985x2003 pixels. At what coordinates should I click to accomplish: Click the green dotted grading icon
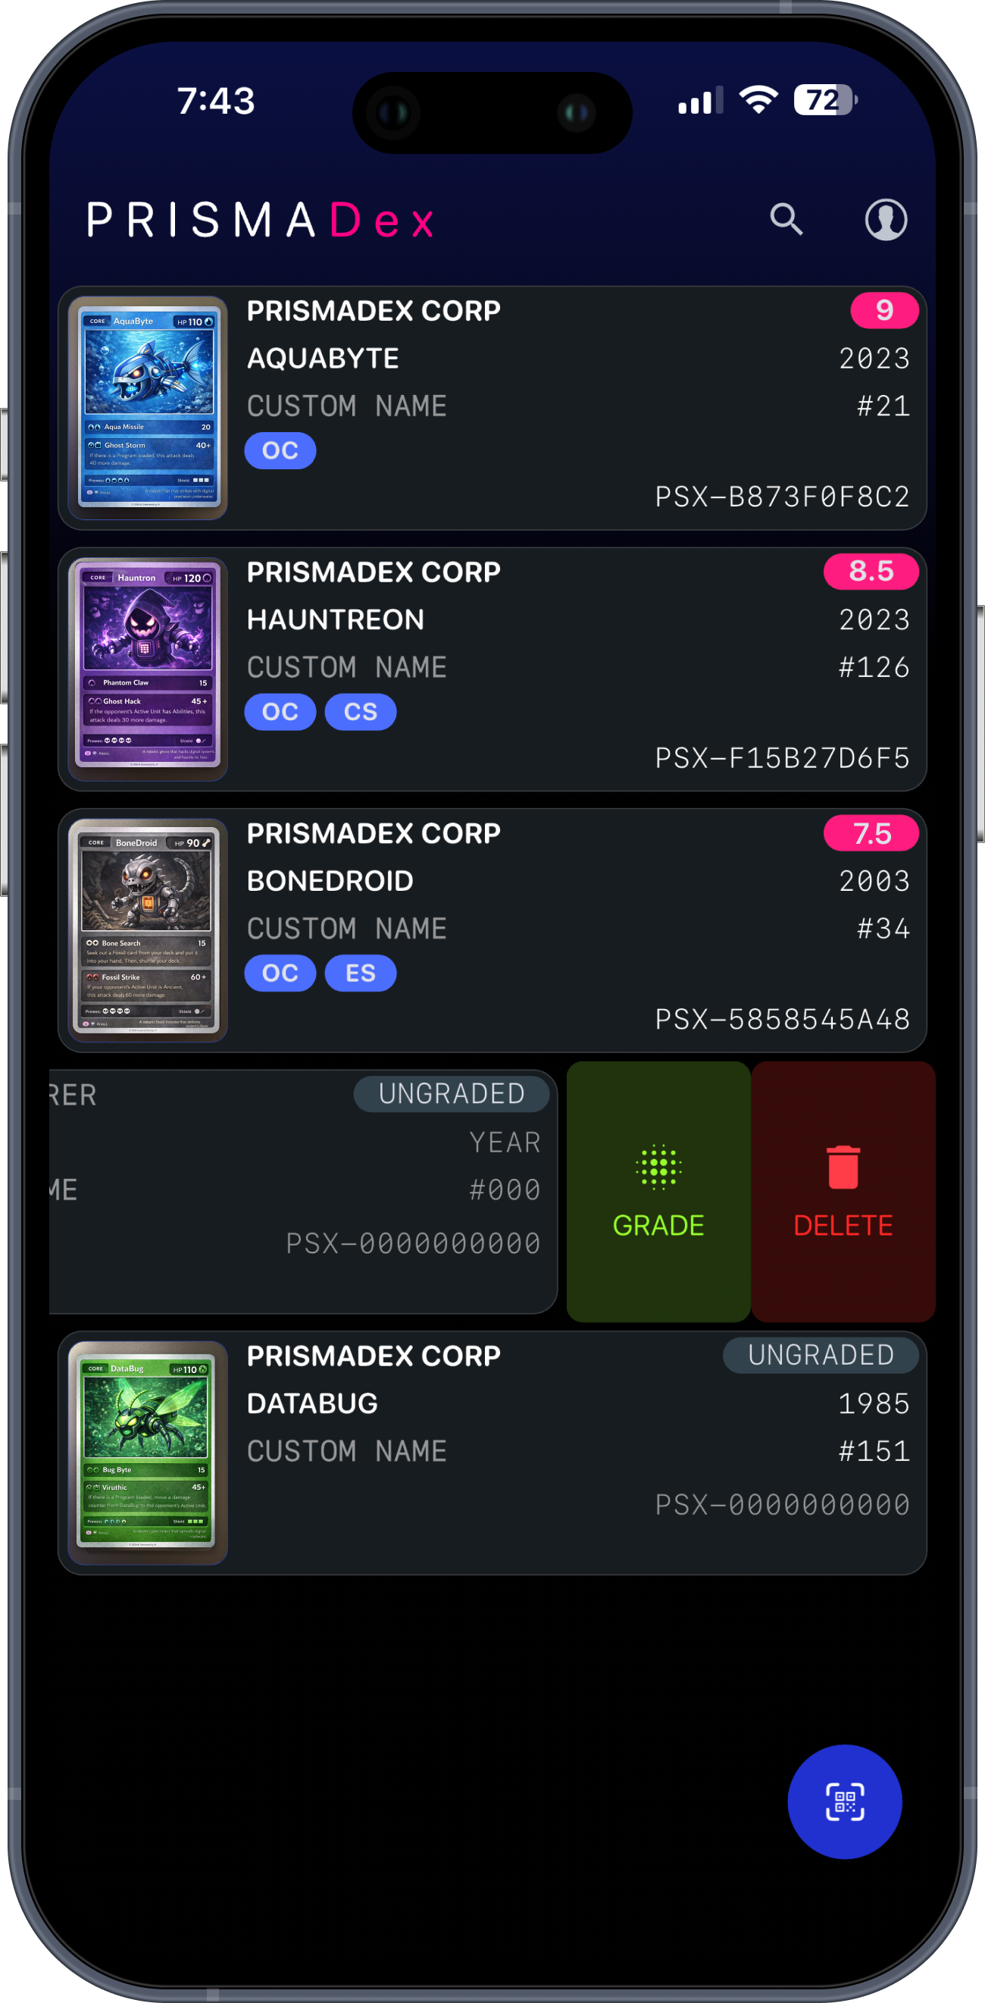point(658,1166)
